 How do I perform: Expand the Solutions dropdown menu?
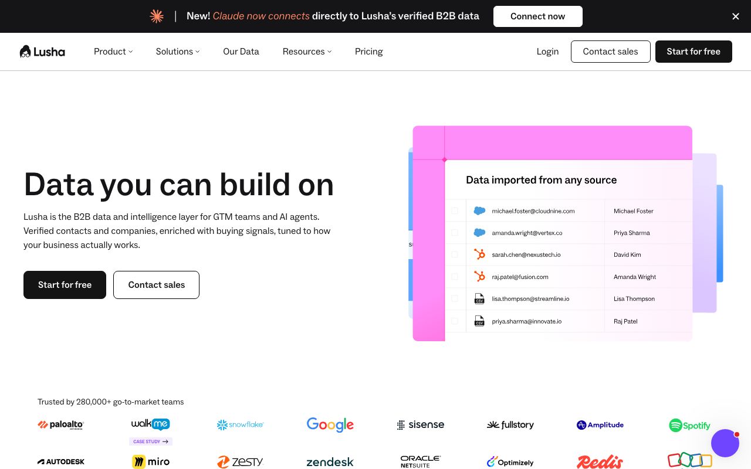(178, 52)
